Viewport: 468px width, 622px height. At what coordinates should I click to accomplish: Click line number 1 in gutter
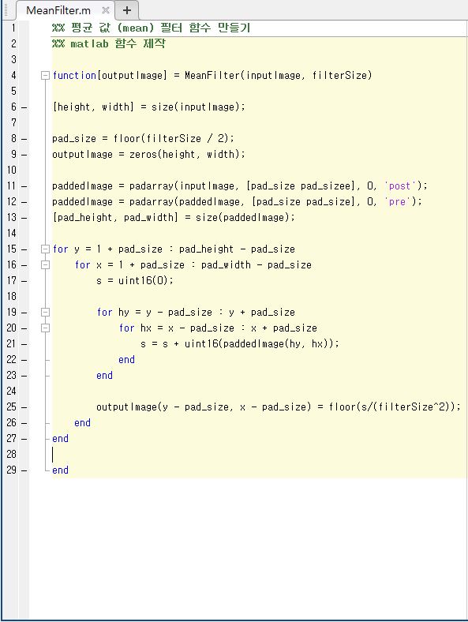tap(13, 28)
